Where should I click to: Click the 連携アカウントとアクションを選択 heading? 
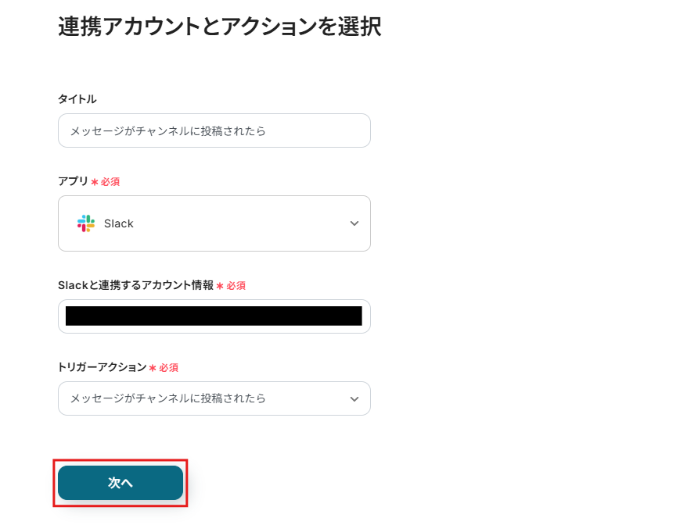(x=220, y=27)
